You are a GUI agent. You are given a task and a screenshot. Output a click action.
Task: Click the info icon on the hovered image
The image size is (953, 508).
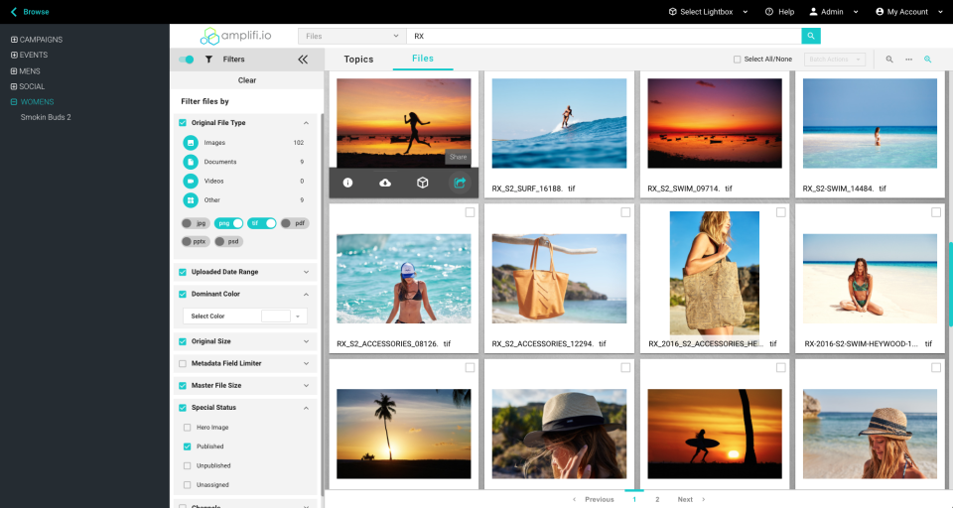pyautogui.click(x=347, y=183)
